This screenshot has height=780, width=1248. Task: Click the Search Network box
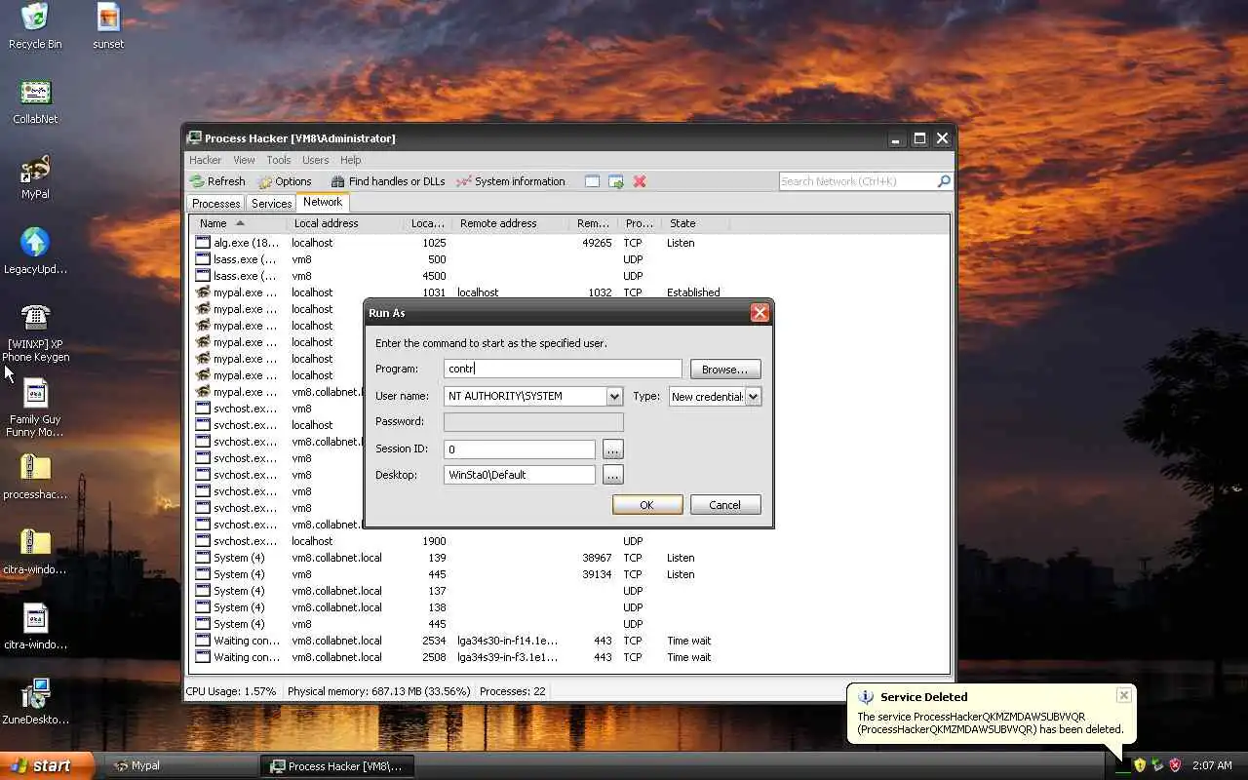(x=858, y=181)
